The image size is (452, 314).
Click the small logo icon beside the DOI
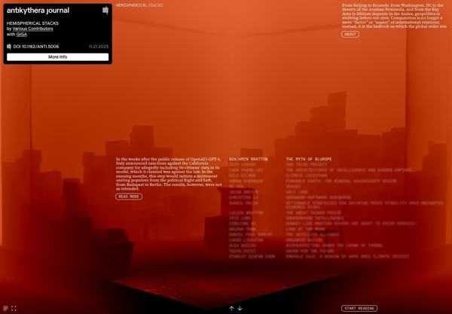coord(9,47)
